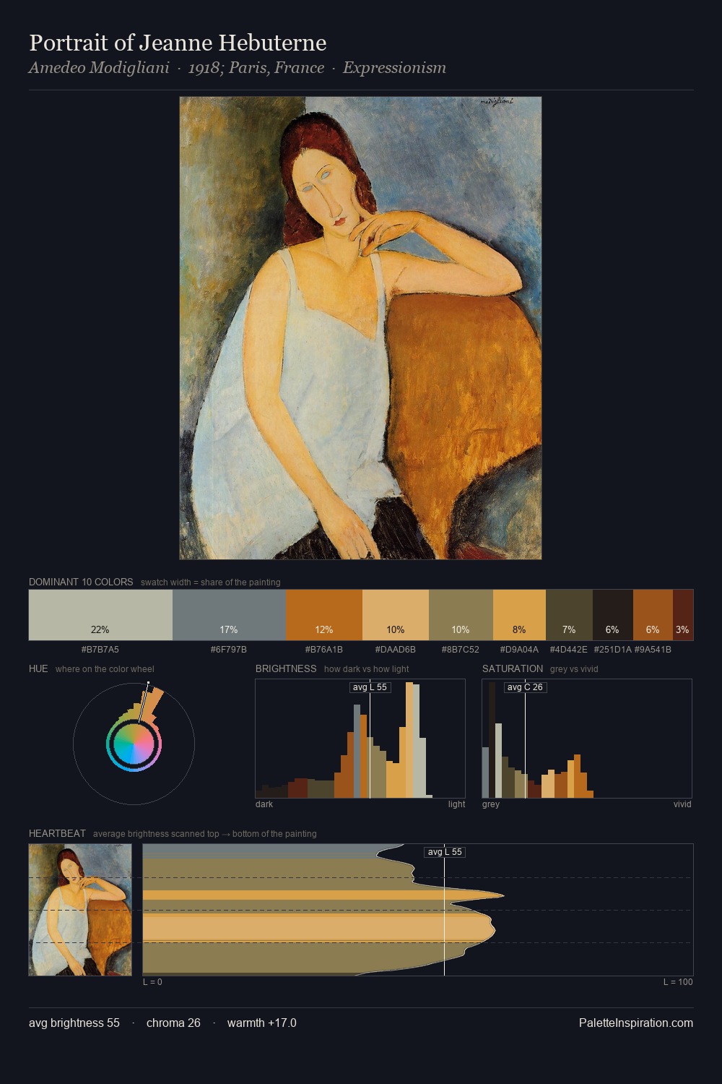Click the #8B7C52 olive swatch
Viewport: 722px width, 1084px height.
(x=461, y=615)
